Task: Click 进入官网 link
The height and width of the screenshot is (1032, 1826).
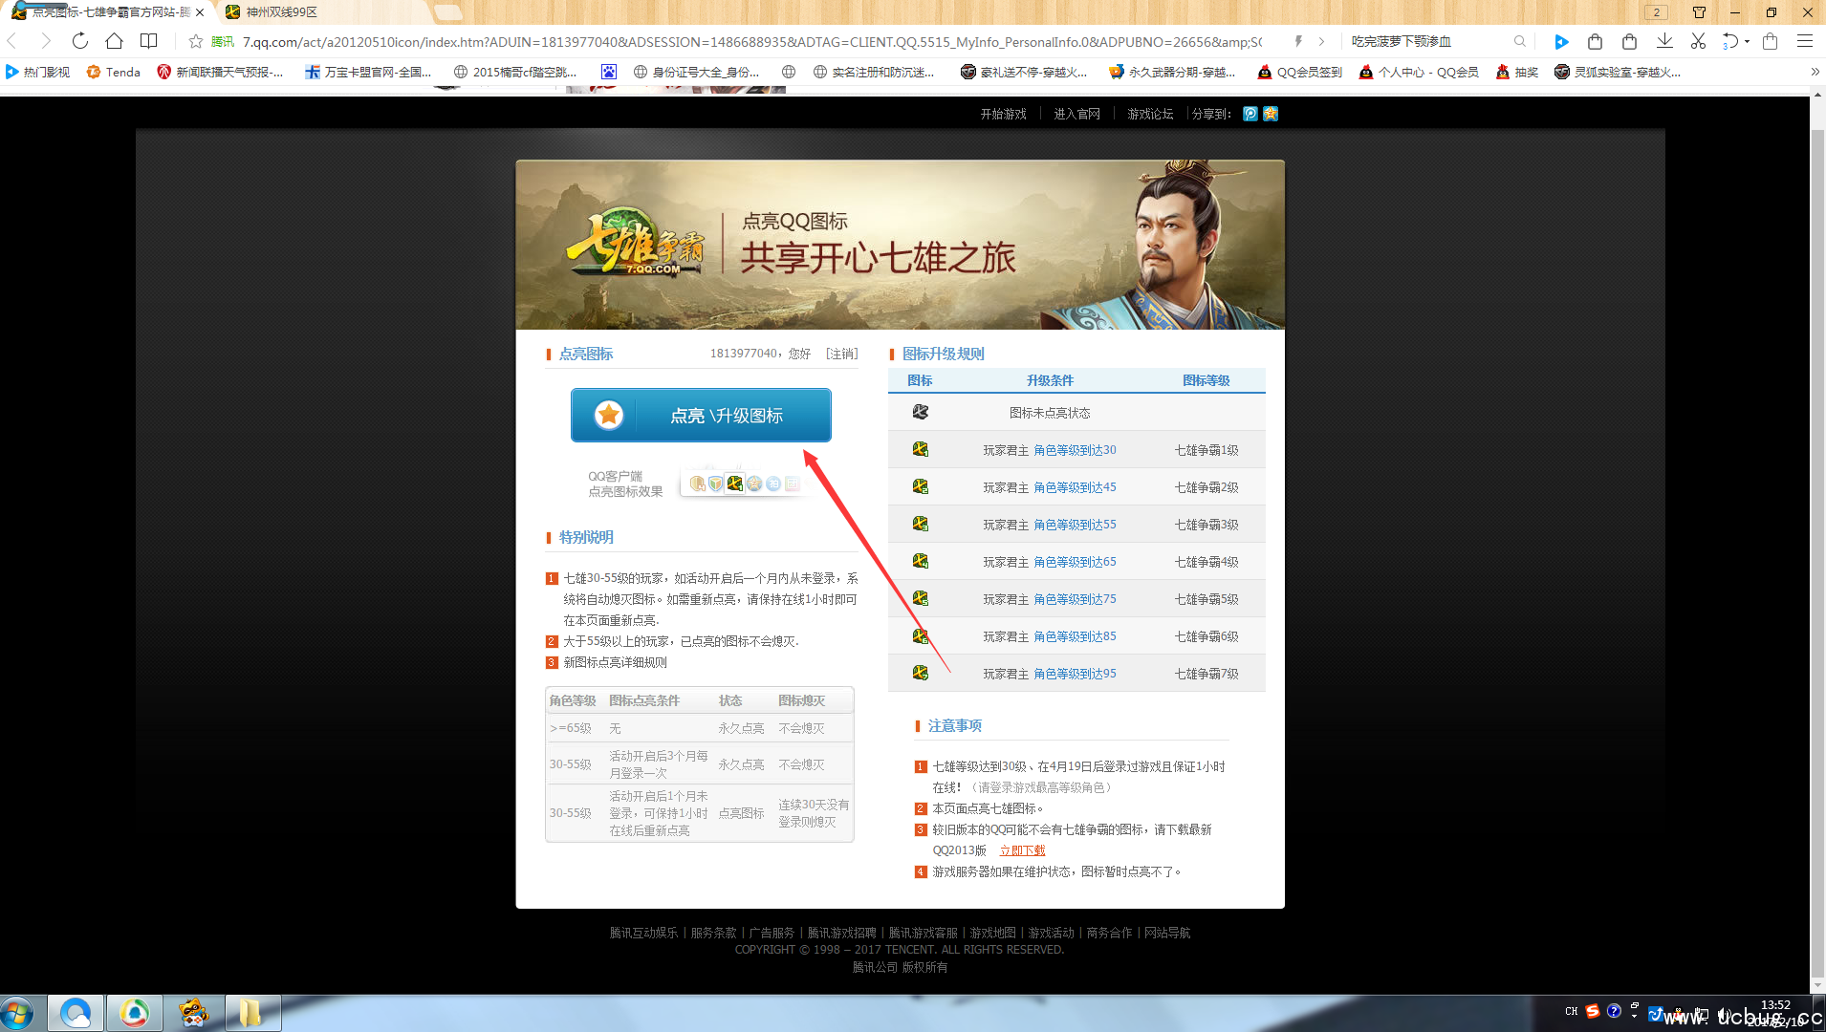Action: (x=1076, y=114)
